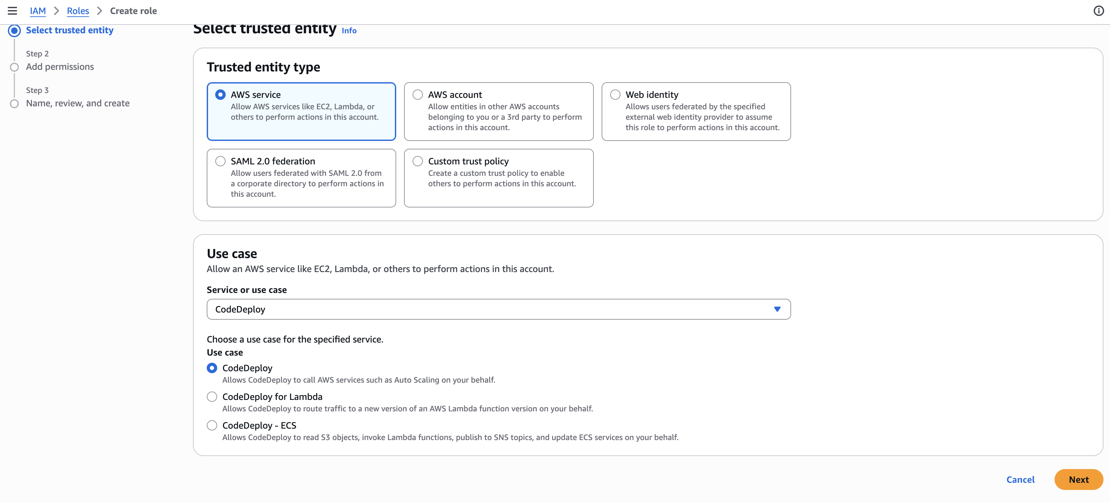Choose CodeDeploy for Lambda use case
This screenshot has width=1110, height=503.
(x=212, y=397)
